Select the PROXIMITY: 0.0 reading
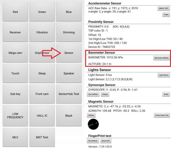The width and height of the screenshot is (171, 150). point(98,27)
